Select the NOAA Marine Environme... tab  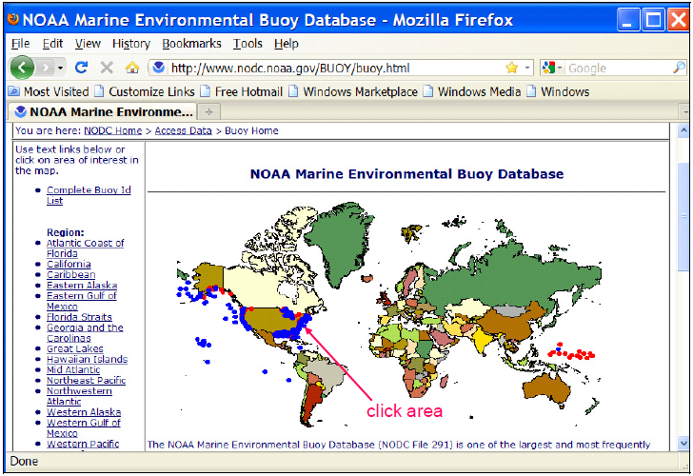[x=103, y=111]
